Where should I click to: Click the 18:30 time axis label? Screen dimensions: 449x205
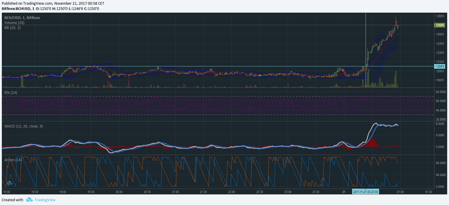[35, 192]
